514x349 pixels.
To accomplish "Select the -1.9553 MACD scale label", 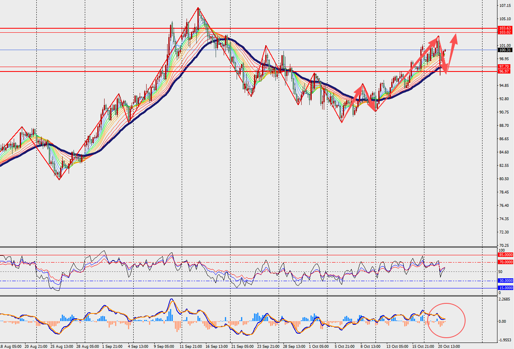I will click(x=505, y=340).
